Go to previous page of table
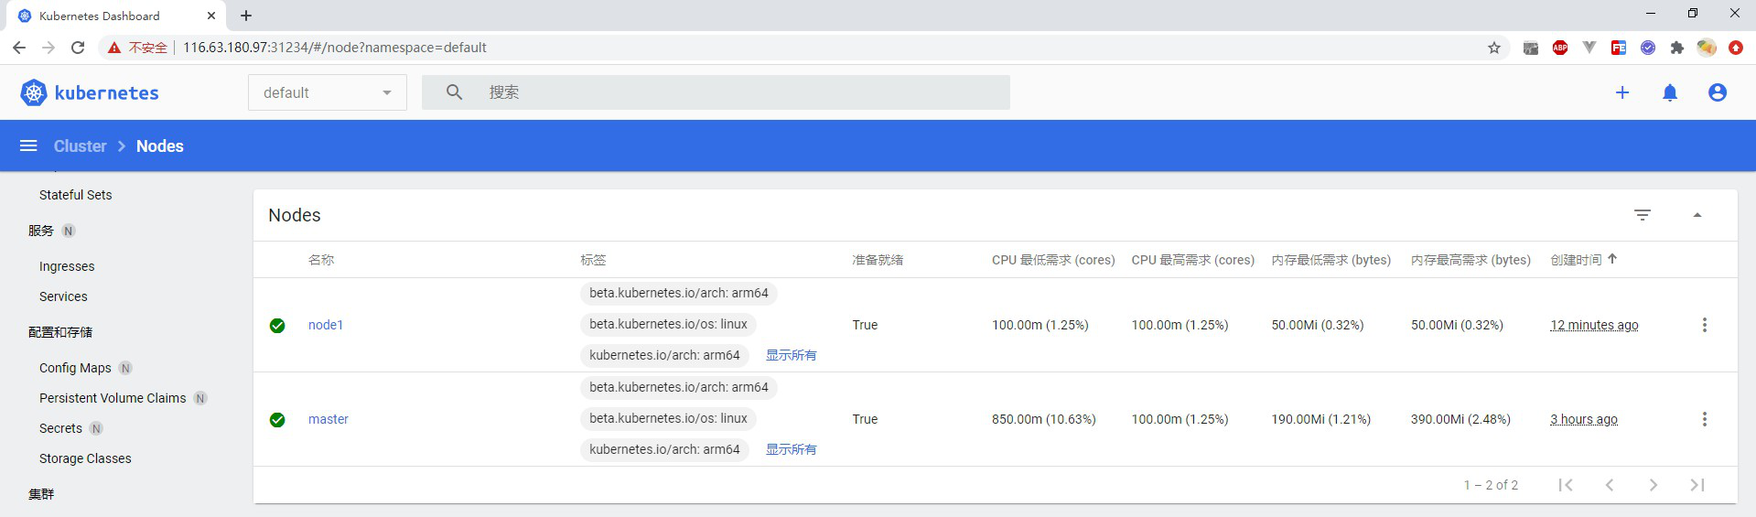The image size is (1756, 517). (1610, 485)
